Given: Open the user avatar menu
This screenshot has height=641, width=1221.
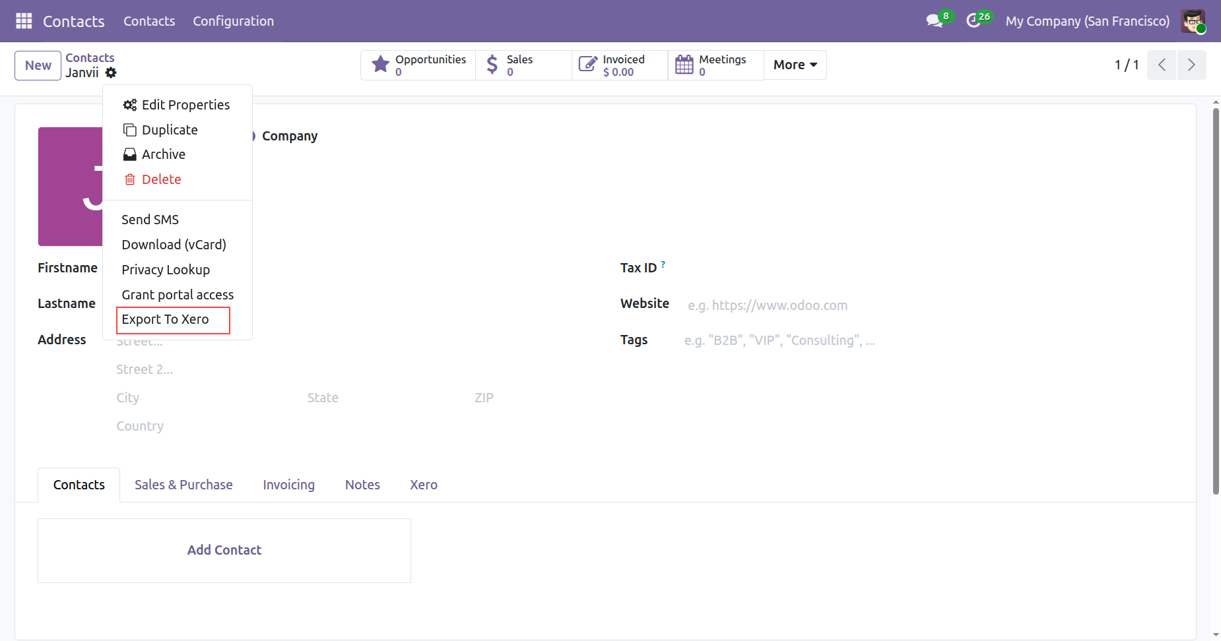Looking at the screenshot, I should point(1193,21).
